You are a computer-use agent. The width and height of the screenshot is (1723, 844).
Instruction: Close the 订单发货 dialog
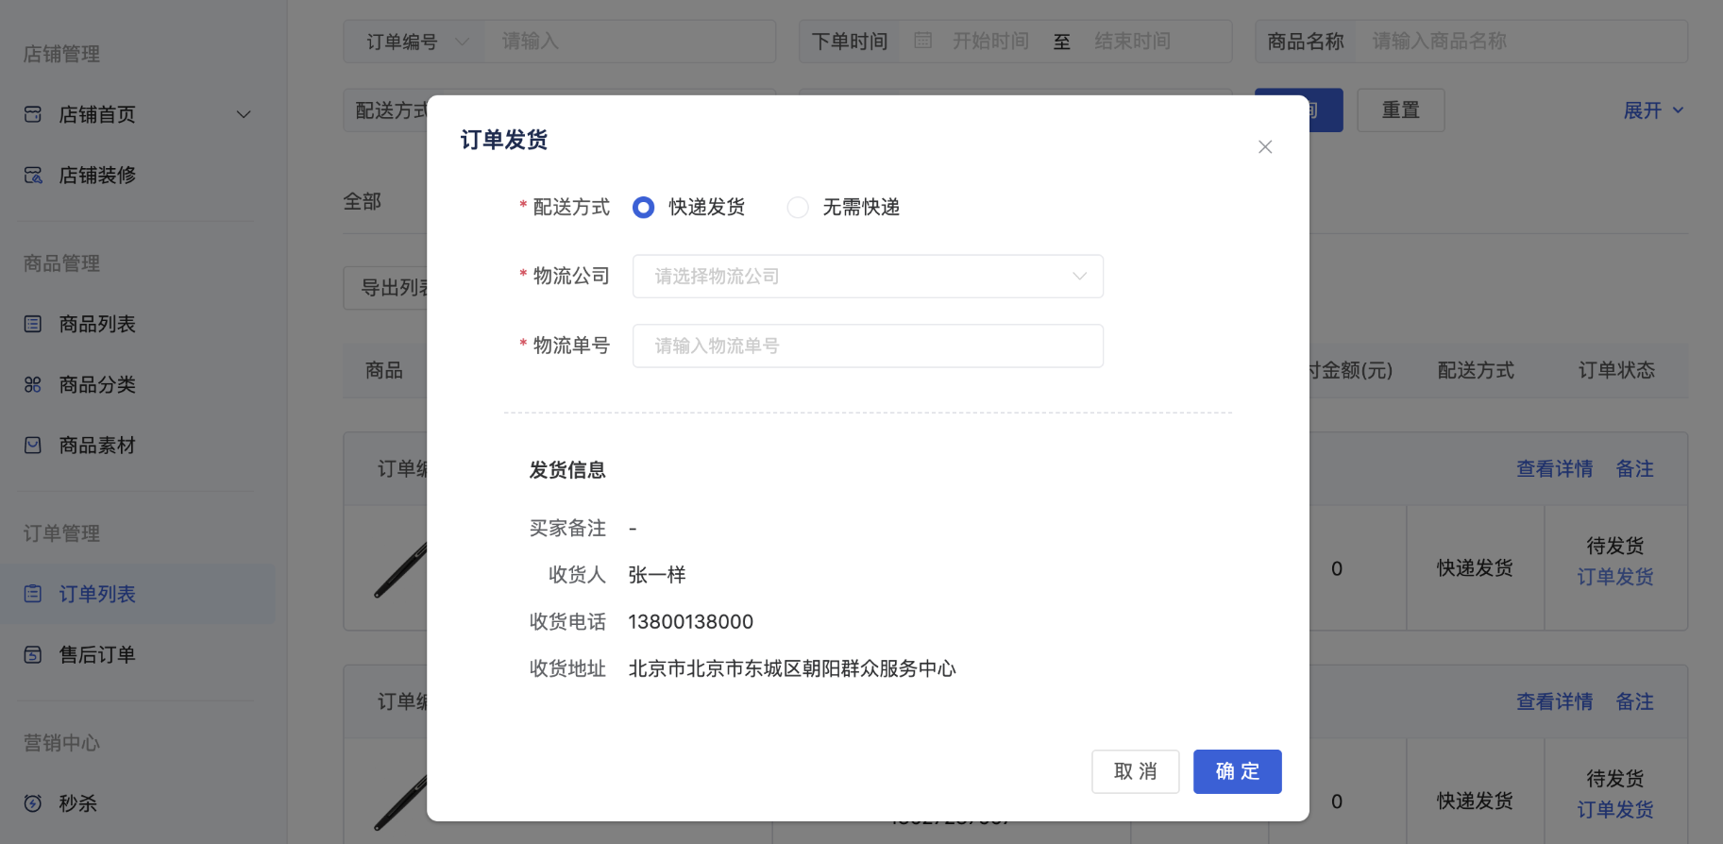pos(1265,146)
